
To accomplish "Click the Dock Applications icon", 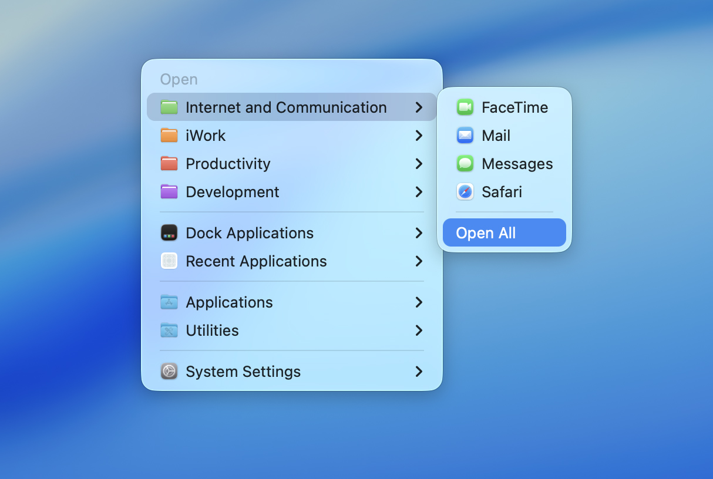I will (169, 233).
